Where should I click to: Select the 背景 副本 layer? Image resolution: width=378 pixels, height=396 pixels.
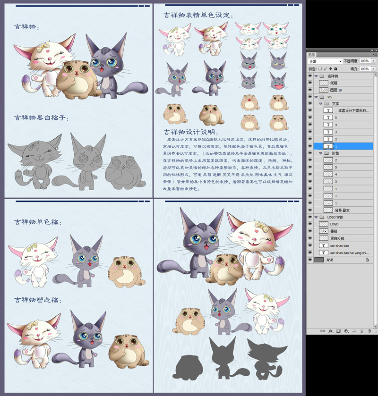coord(344,210)
